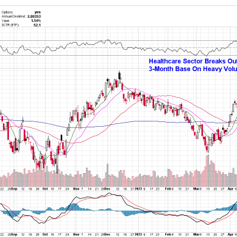Click the tallest volume bar in mid-March

coord(207,171)
